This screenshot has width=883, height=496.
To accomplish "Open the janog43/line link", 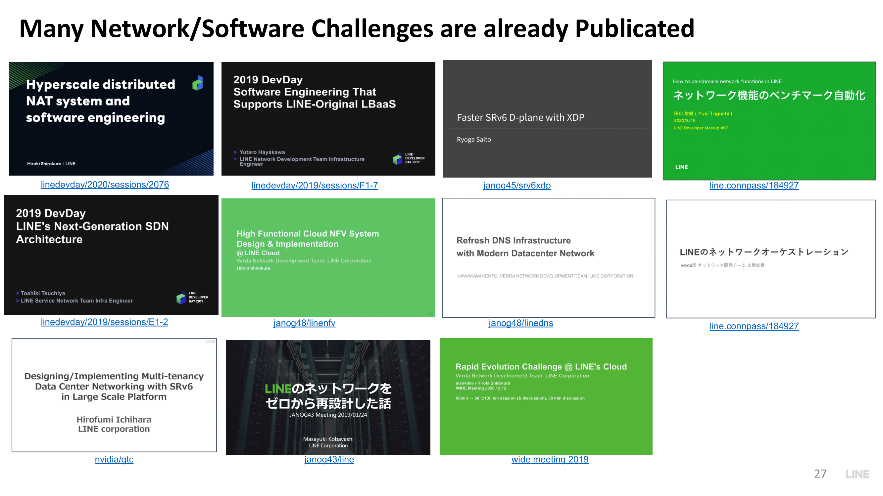I will pos(329,459).
